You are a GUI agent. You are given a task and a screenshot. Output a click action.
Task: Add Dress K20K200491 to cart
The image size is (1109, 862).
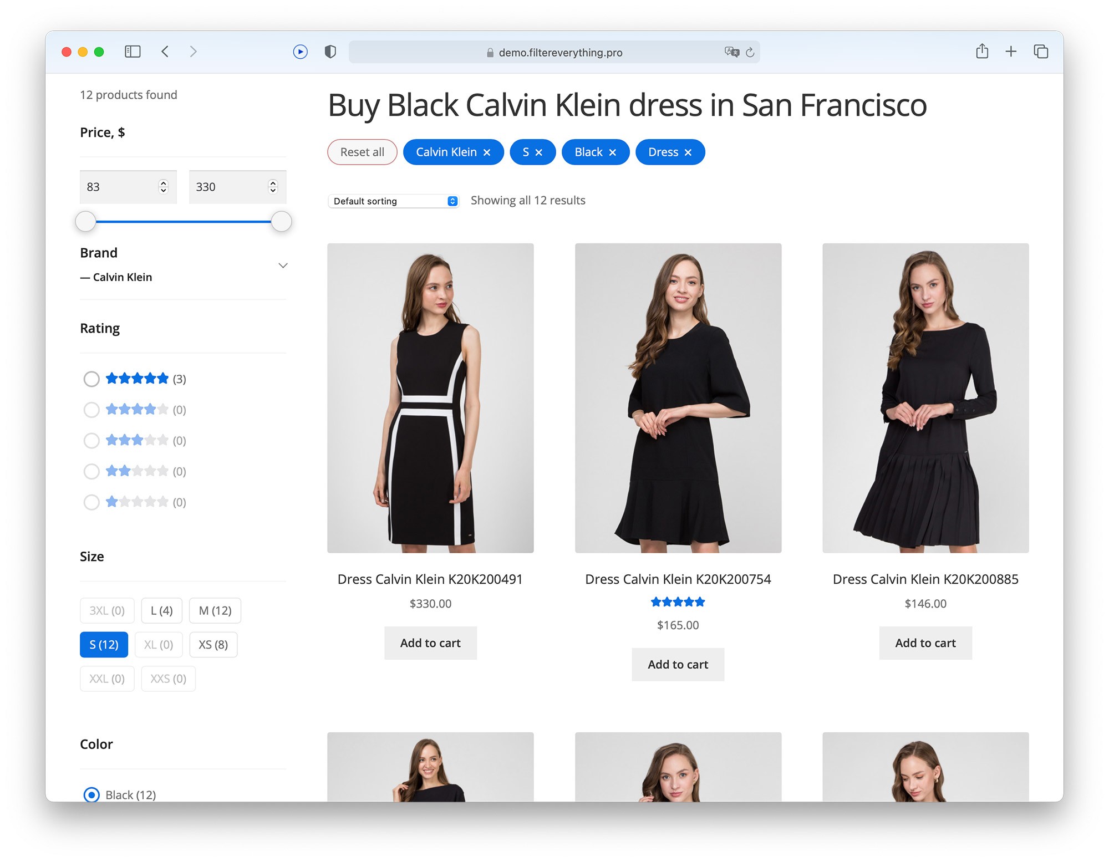tap(430, 643)
